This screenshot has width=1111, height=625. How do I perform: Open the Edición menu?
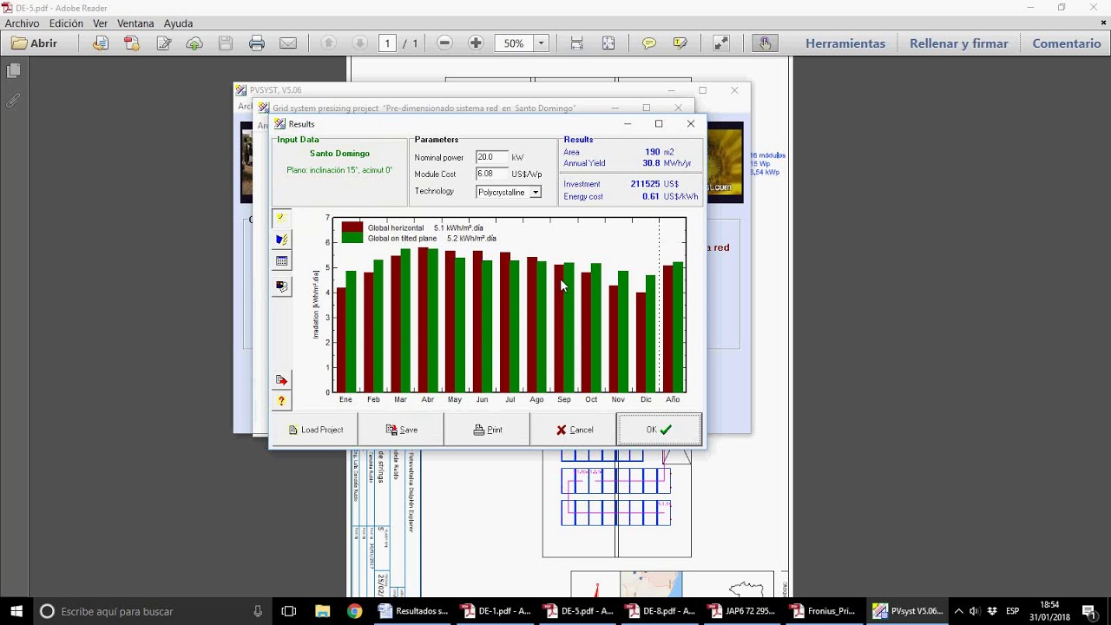(x=67, y=23)
